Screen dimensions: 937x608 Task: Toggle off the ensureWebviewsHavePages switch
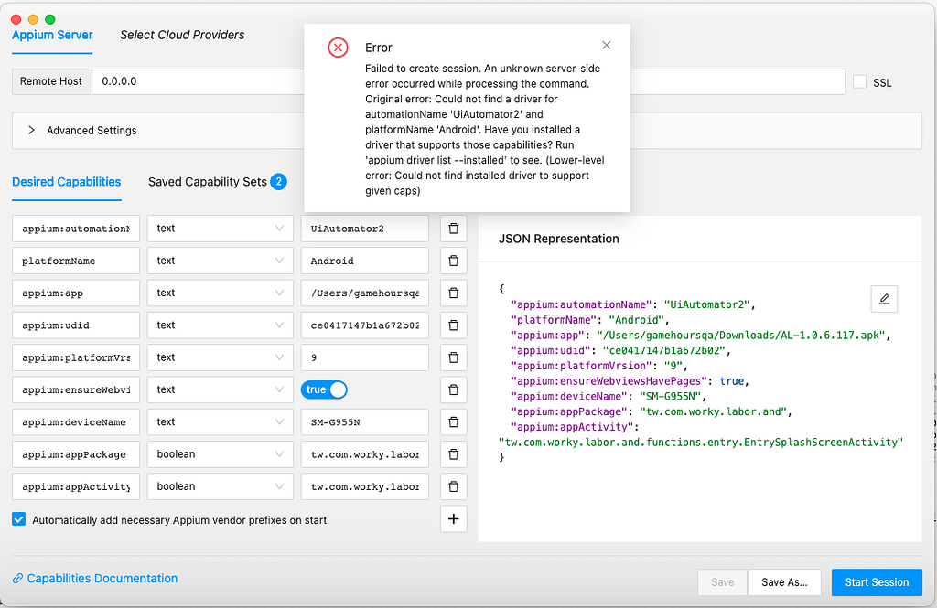point(324,389)
